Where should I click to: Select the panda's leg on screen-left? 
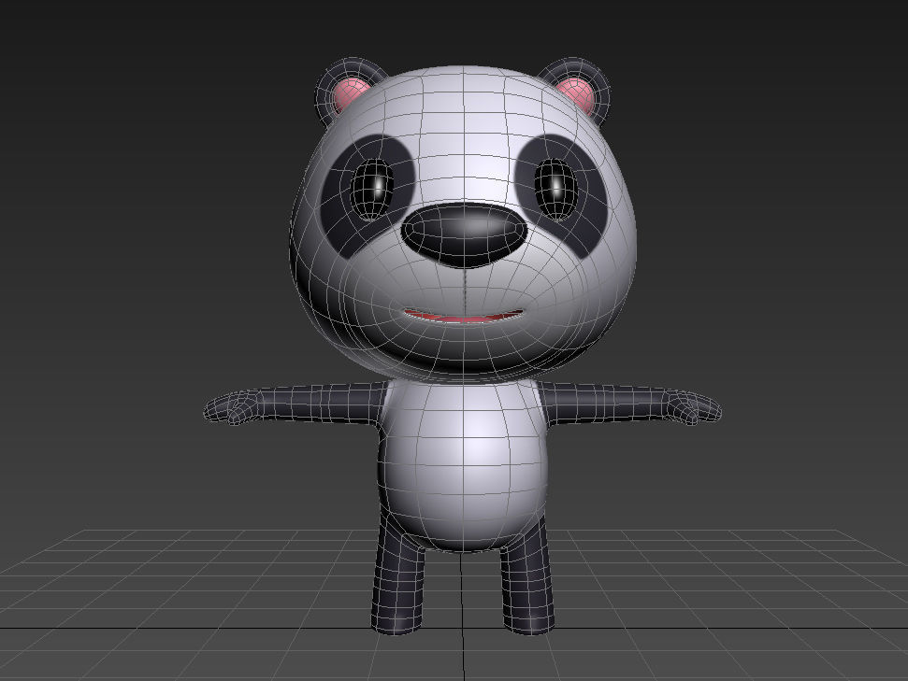pyautogui.click(x=397, y=578)
